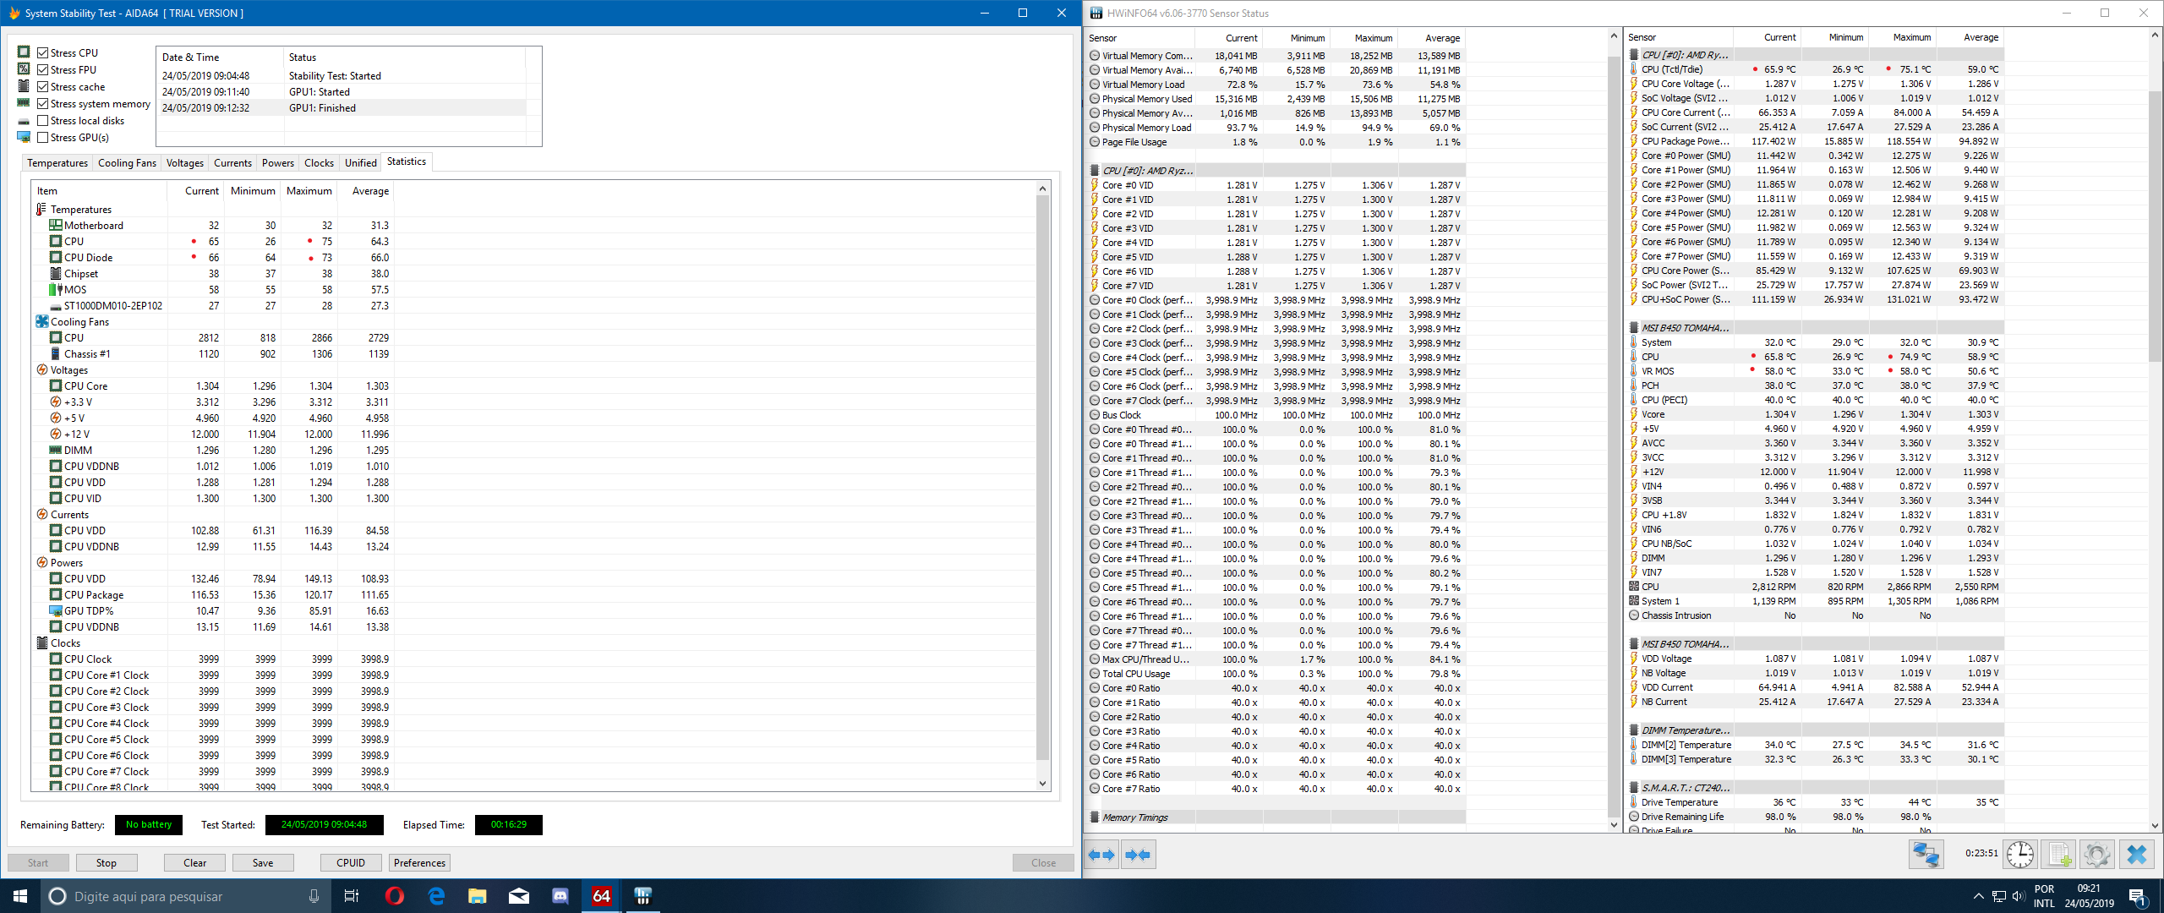Switch to the Cooling Fans tab
Image resolution: width=2164 pixels, height=913 pixels.
point(127,163)
